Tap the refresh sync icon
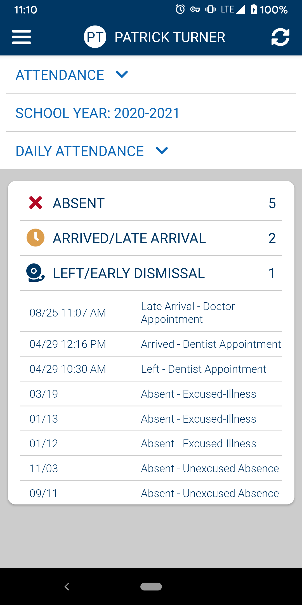302x605 pixels. click(280, 37)
